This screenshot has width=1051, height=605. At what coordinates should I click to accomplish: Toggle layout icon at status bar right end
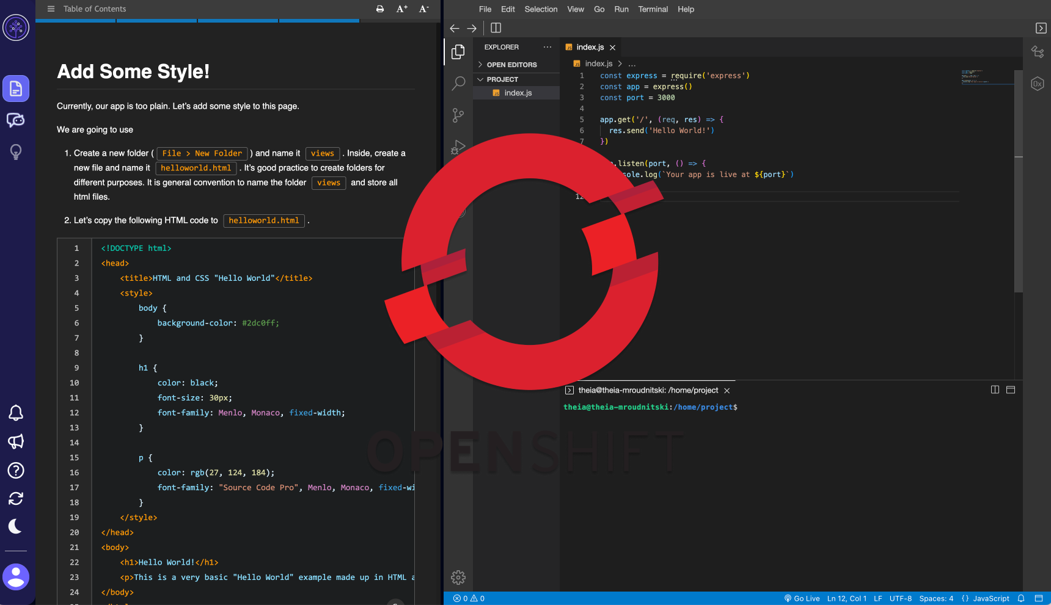1038,598
